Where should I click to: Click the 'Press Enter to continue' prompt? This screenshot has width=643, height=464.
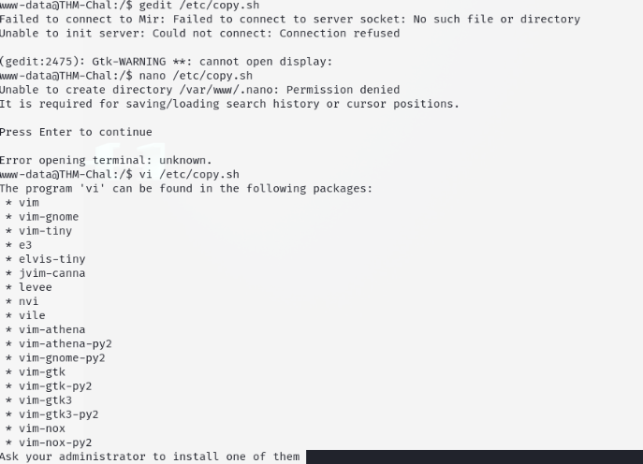pos(76,132)
